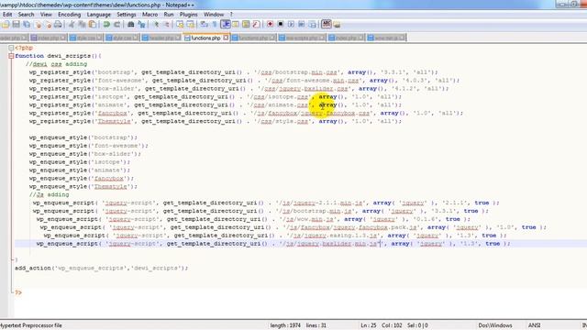Click the add_action code line
Screen dimensions: 587x330
point(102,269)
